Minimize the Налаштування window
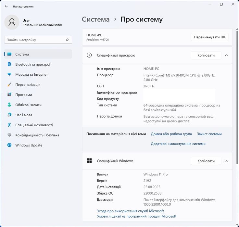239x227 pixels. [210, 4]
